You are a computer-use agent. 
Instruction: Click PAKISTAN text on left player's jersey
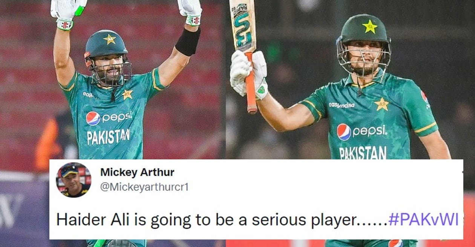[x=109, y=137]
